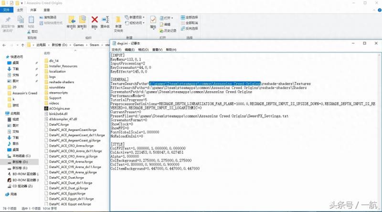Viewport: 382px width, 212px height.
Task: Click Invert selection (反向选择) in ribbon
Action: [x=189, y=29]
